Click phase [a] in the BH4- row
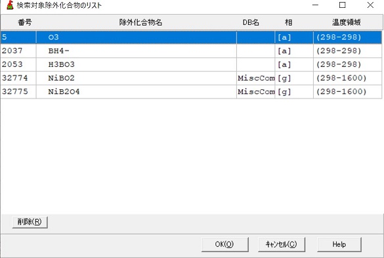This screenshot has width=384, height=258. (x=294, y=51)
